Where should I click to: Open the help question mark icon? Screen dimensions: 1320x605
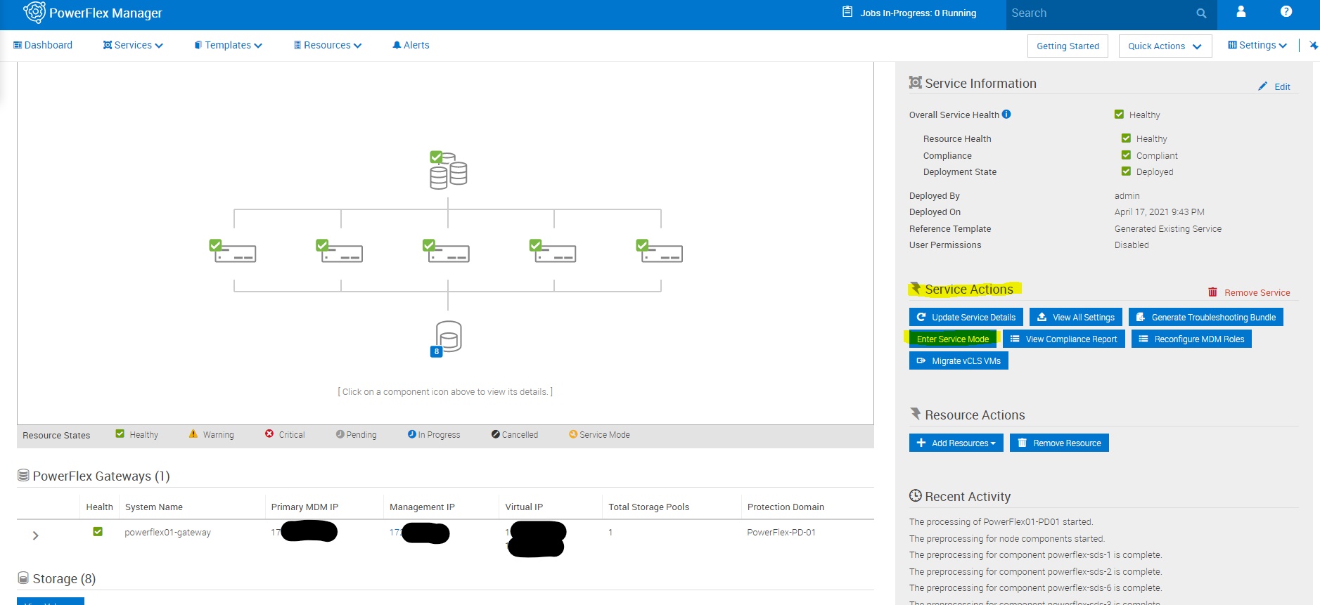pos(1286,12)
